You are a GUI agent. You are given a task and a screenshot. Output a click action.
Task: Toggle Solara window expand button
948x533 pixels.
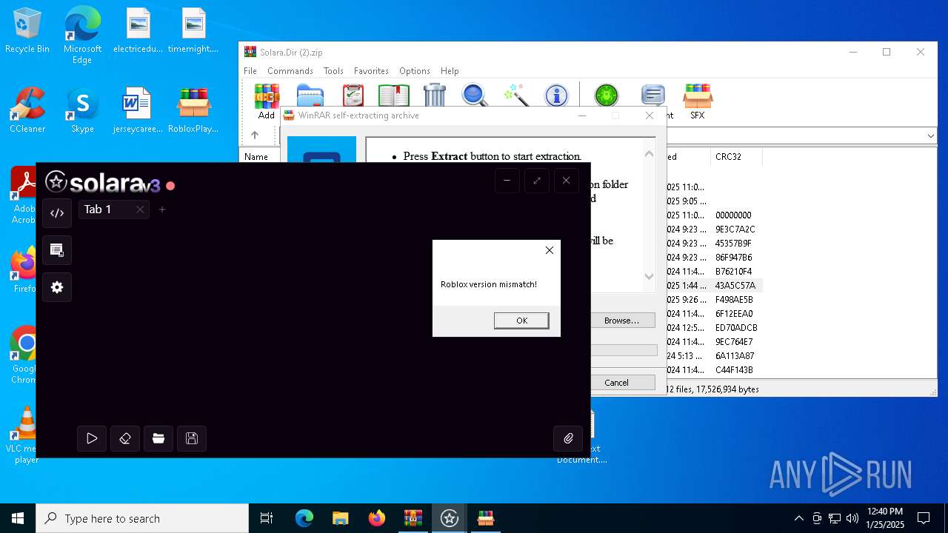(x=537, y=181)
